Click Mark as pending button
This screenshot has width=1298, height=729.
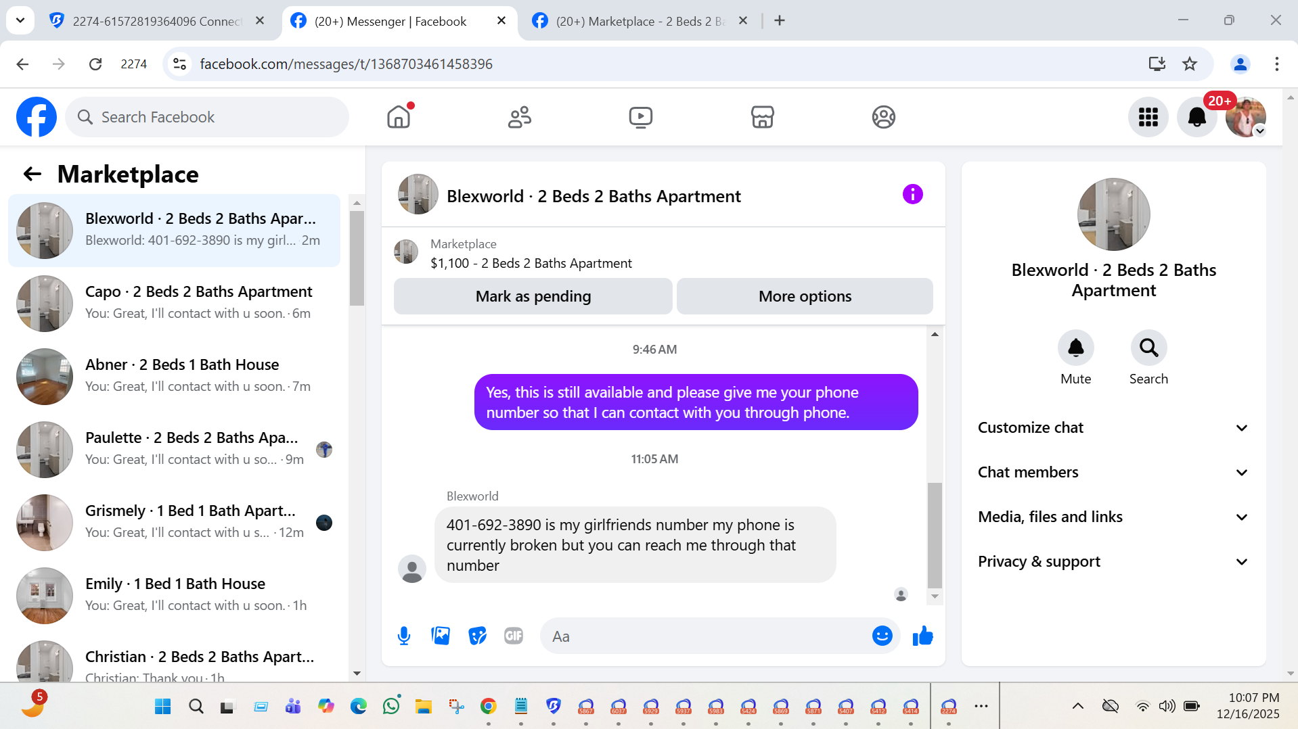533,296
